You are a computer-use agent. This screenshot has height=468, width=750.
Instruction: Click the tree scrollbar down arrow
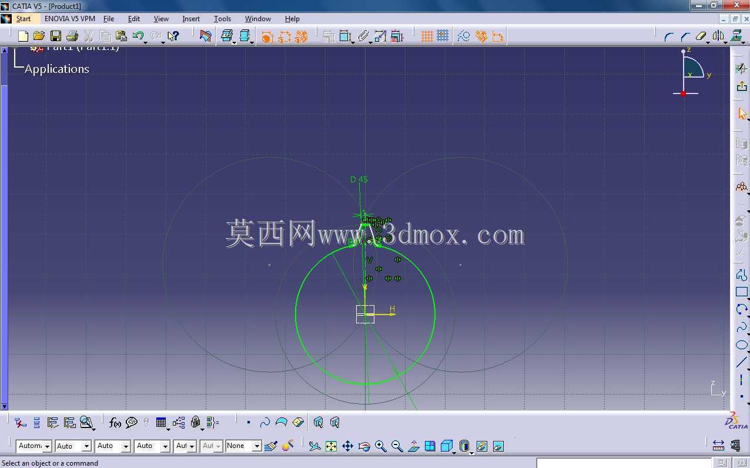[x=4, y=406]
